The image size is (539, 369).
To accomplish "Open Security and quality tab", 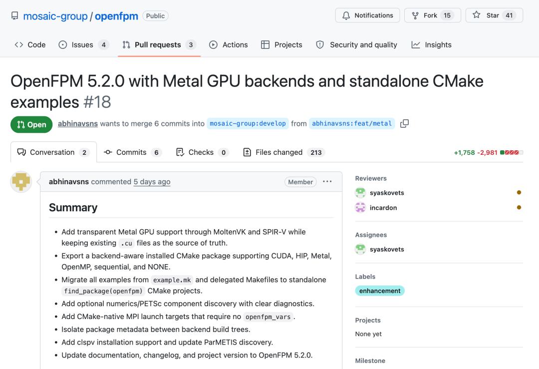I will [x=356, y=45].
